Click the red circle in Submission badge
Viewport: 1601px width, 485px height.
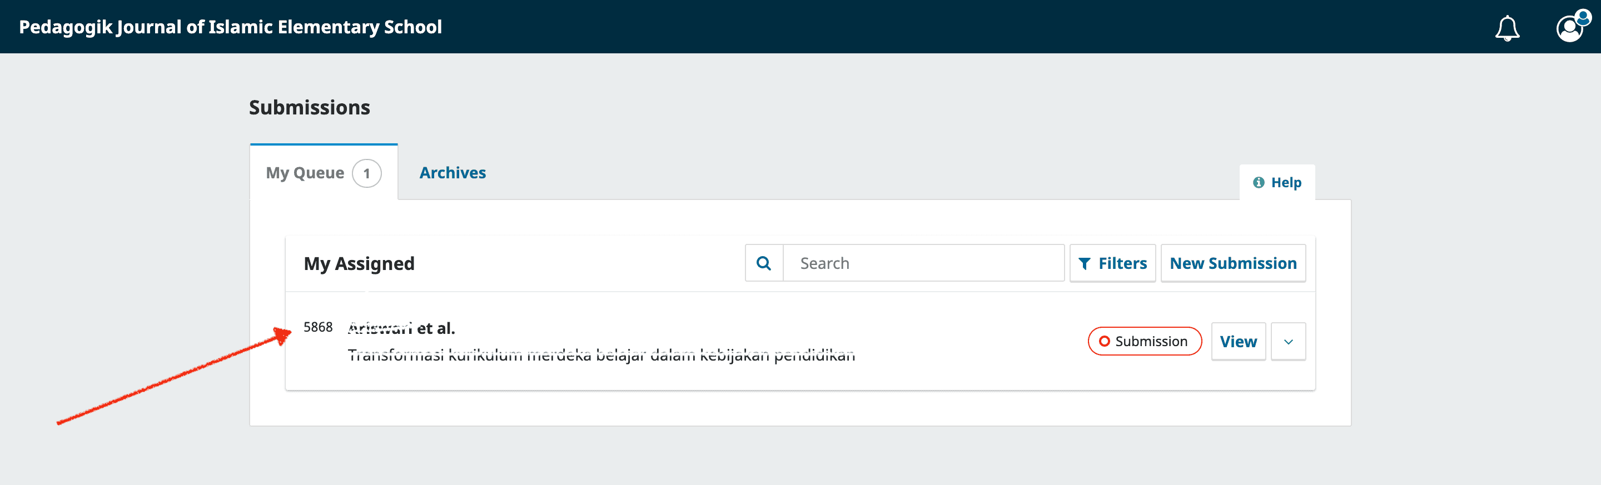point(1104,342)
